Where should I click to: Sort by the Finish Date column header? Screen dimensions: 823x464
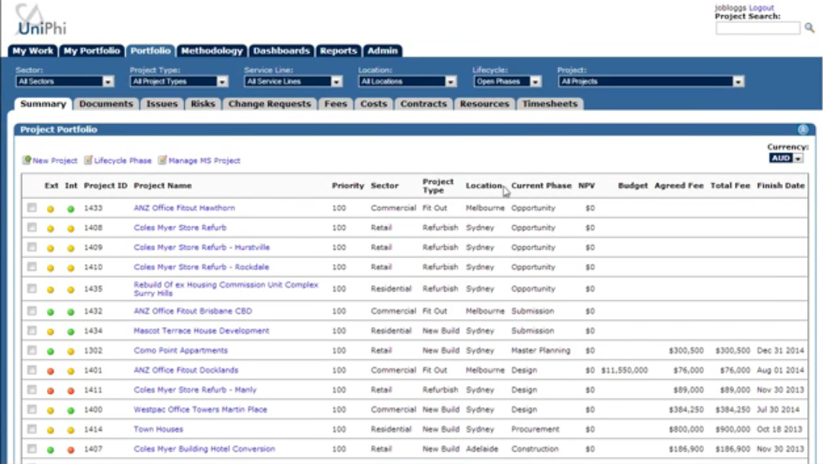coord(780,185)
